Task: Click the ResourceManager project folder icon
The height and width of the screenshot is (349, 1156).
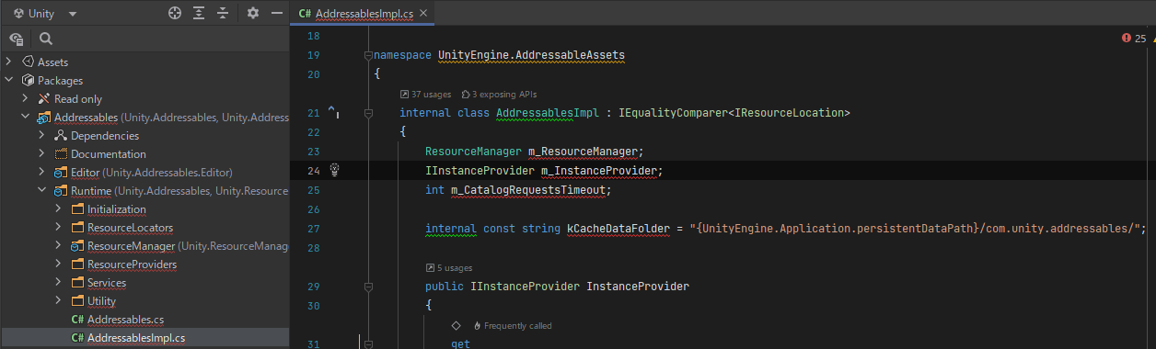Action: click(77, 246)
